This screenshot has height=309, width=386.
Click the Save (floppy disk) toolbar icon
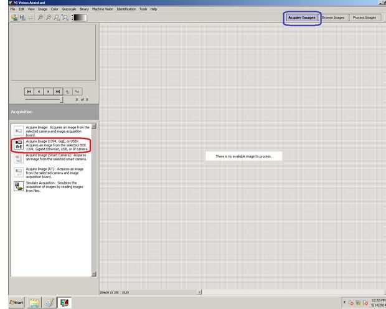[x=22, y=17]
